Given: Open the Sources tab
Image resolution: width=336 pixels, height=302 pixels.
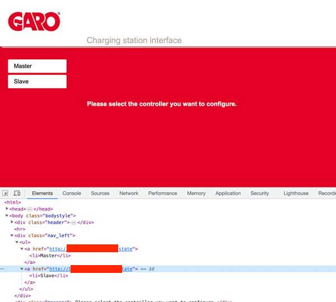Looking at the screenshot, I should [100, 194].
